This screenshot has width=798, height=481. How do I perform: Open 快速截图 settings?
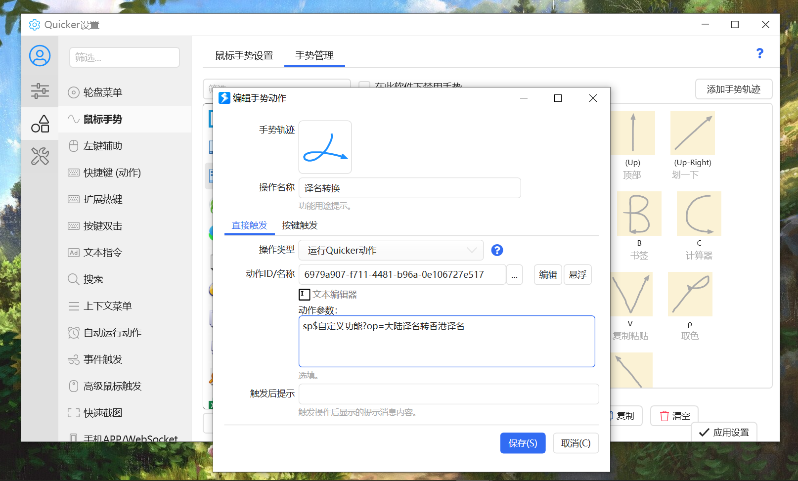coord(125,413)
